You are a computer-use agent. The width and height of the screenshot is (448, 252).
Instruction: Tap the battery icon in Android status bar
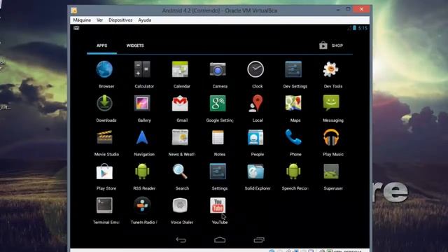pyautogui.click(x=354, y=28)
